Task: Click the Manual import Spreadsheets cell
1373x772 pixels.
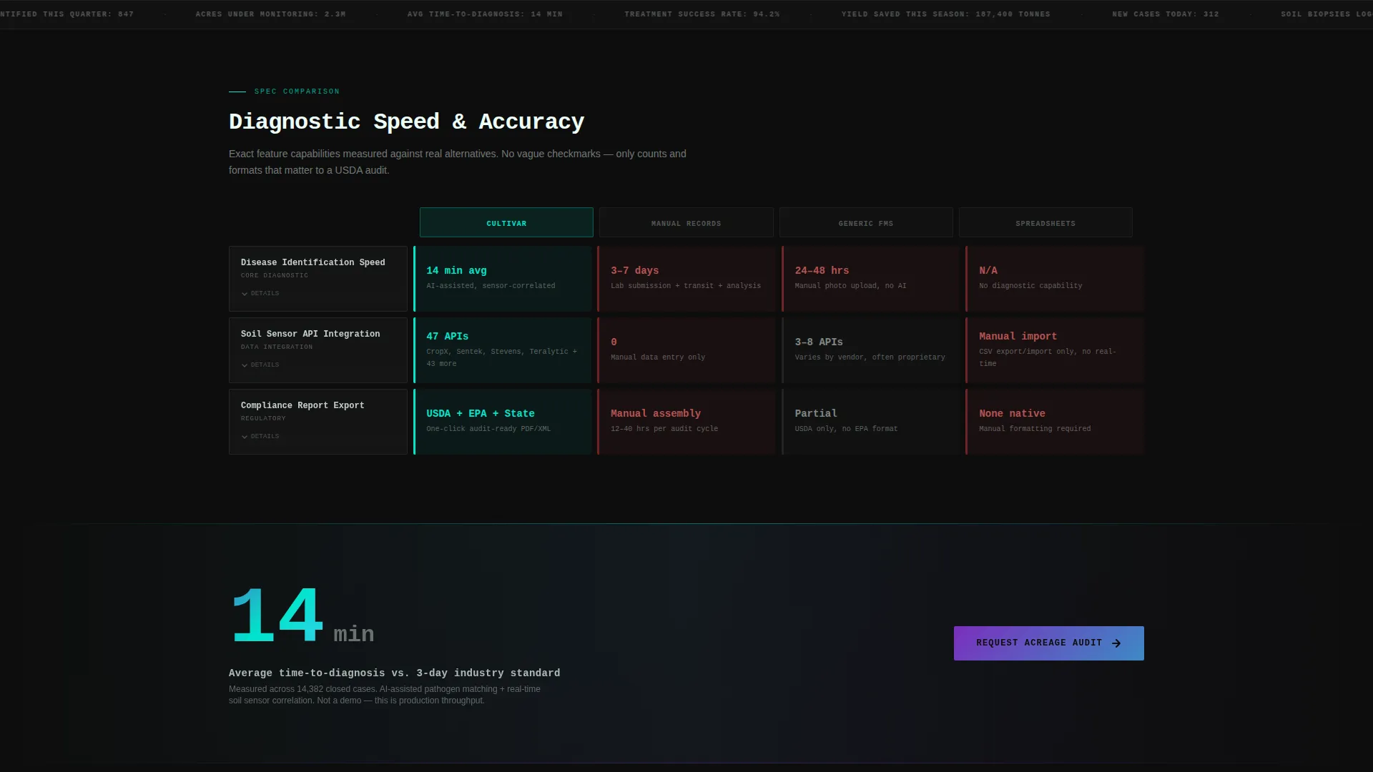Action: [1055, 350]
